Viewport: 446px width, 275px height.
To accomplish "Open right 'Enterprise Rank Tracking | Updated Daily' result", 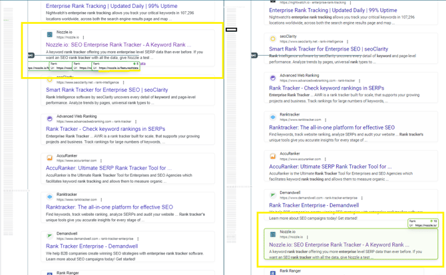I will point(333,10).
